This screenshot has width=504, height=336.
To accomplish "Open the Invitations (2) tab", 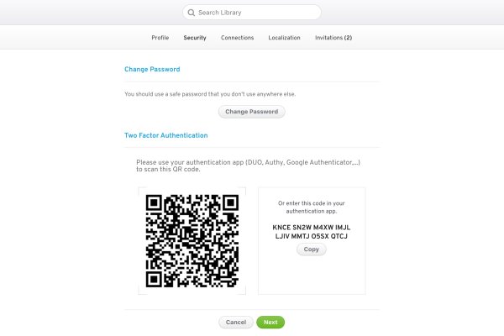I will (x=333, y=38).
